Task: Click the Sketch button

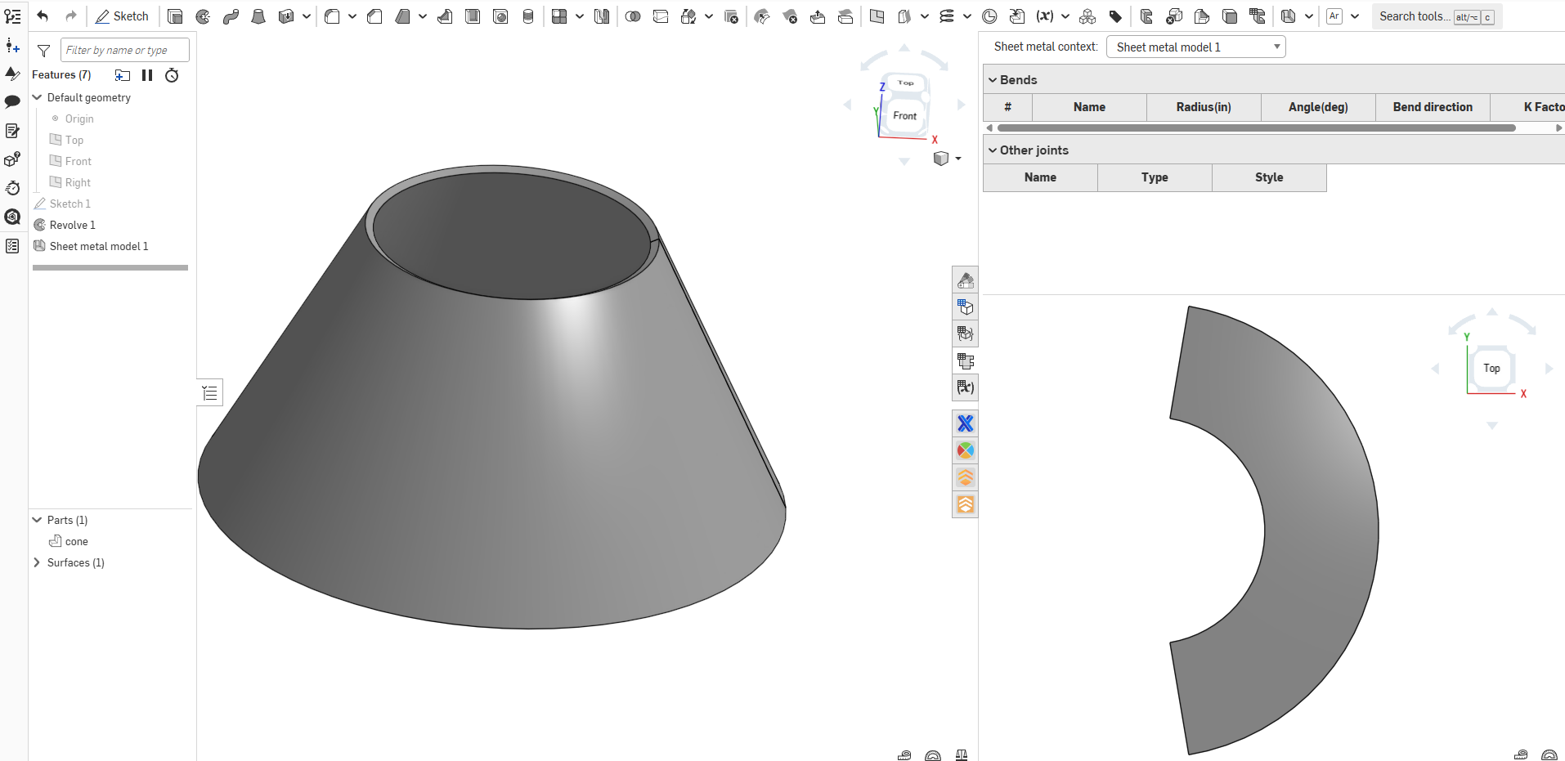Action: (x=122, y=16)
